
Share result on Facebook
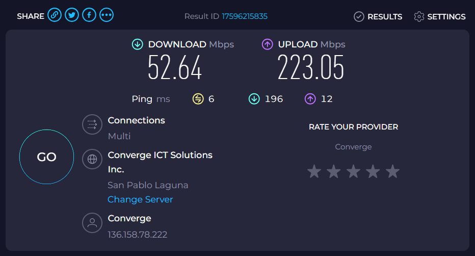[89, 15]
